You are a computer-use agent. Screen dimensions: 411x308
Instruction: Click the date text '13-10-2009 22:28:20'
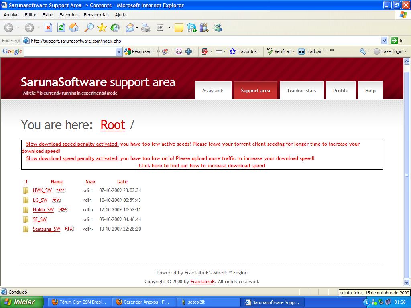120,229
